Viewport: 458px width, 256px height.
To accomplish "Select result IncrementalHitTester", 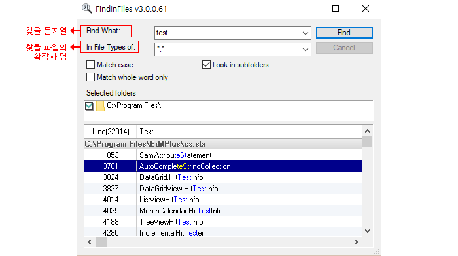I will tap(223, 232).
